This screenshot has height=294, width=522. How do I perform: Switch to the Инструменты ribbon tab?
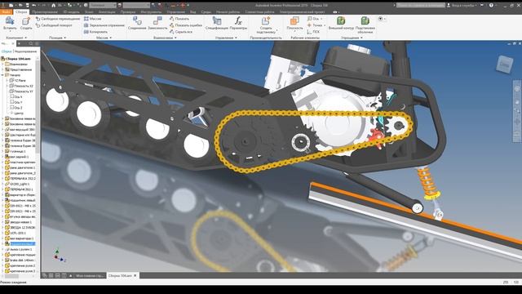pyautogui.click(x=151, y=11)
